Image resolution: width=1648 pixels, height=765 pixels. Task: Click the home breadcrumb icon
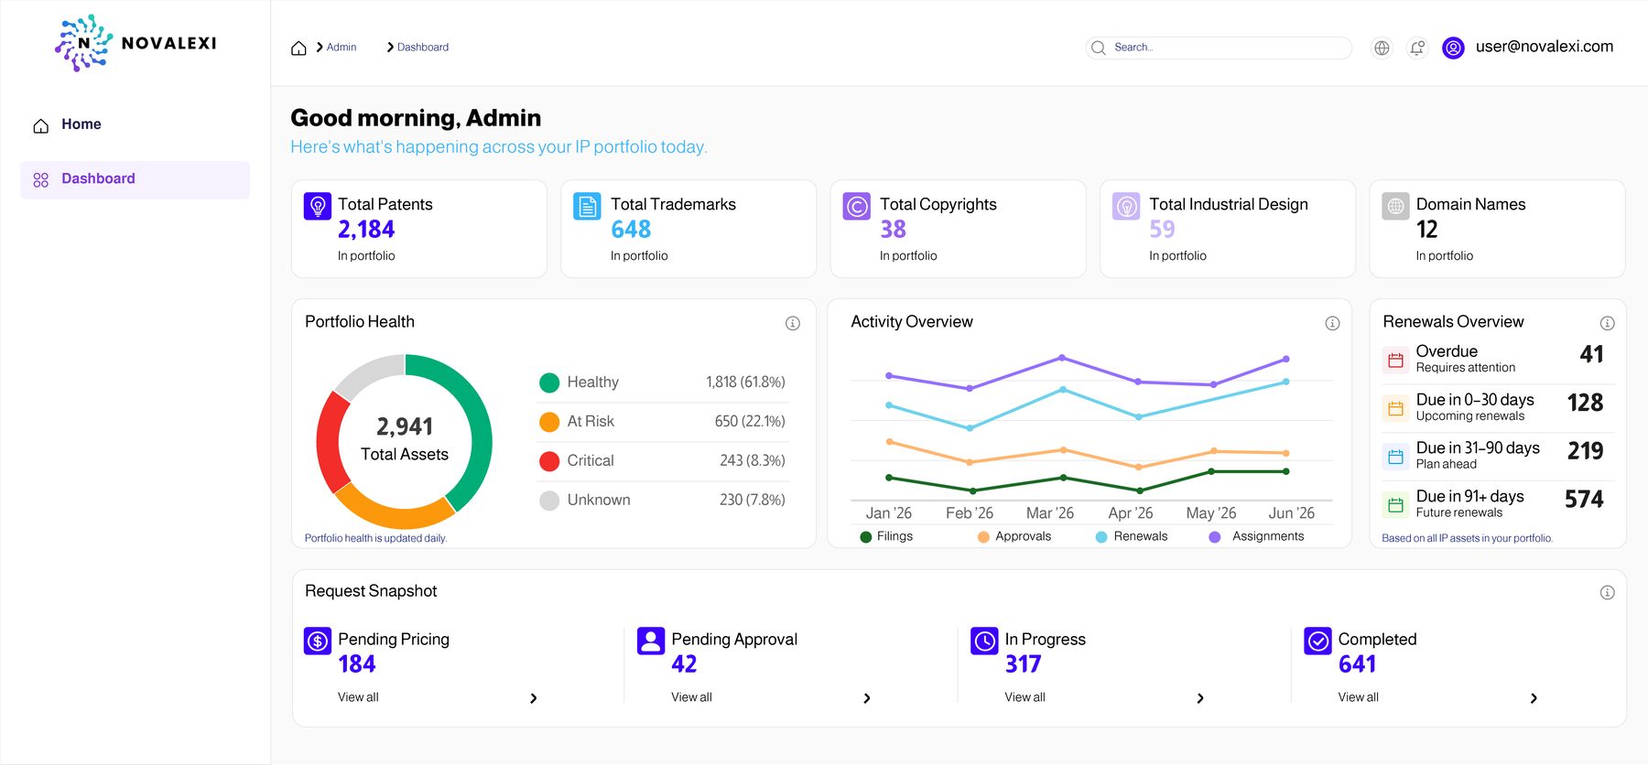(298, 48)
